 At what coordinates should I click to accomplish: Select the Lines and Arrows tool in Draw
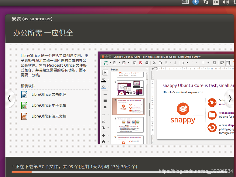pyautogui.click(x=104, y=115)
